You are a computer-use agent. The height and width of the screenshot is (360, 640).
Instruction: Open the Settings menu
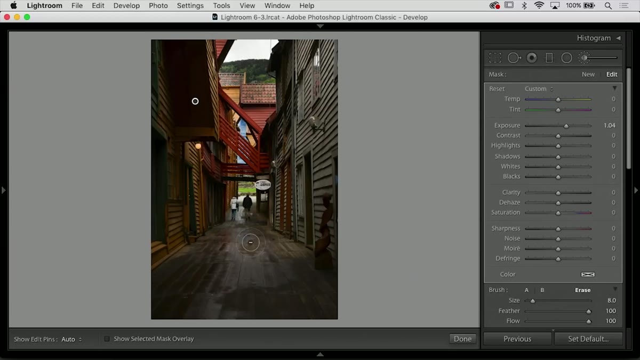[190, 5]
